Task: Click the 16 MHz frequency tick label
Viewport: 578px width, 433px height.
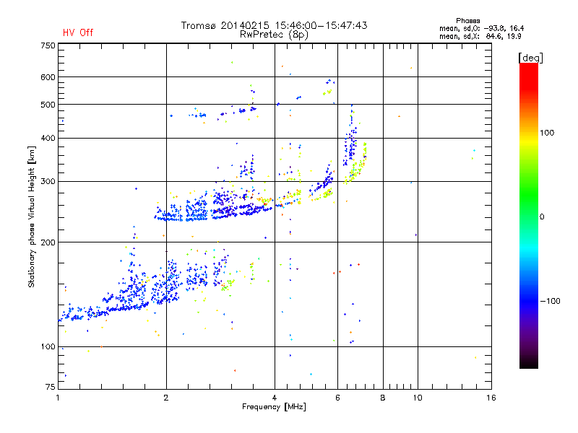Action: coord(491,398)
